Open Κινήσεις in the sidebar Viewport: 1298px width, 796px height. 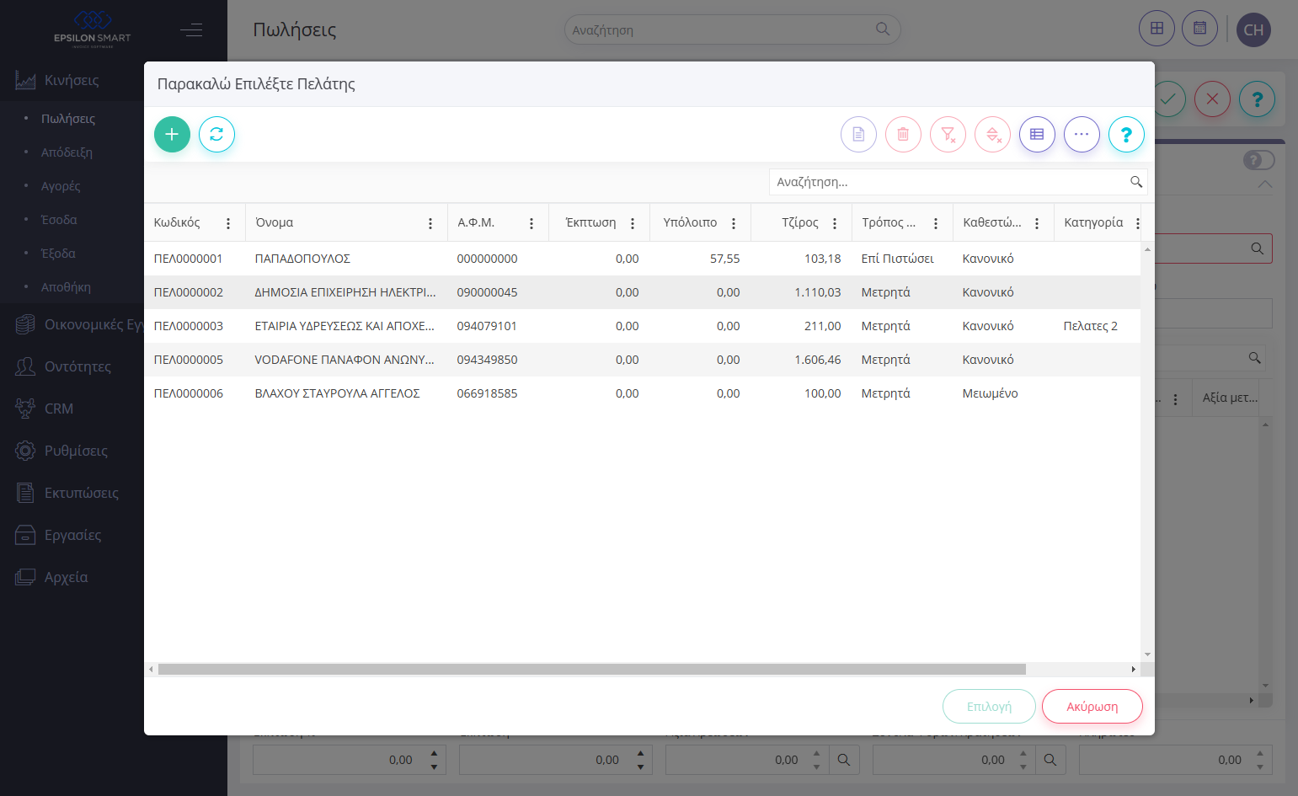(72, 80)
